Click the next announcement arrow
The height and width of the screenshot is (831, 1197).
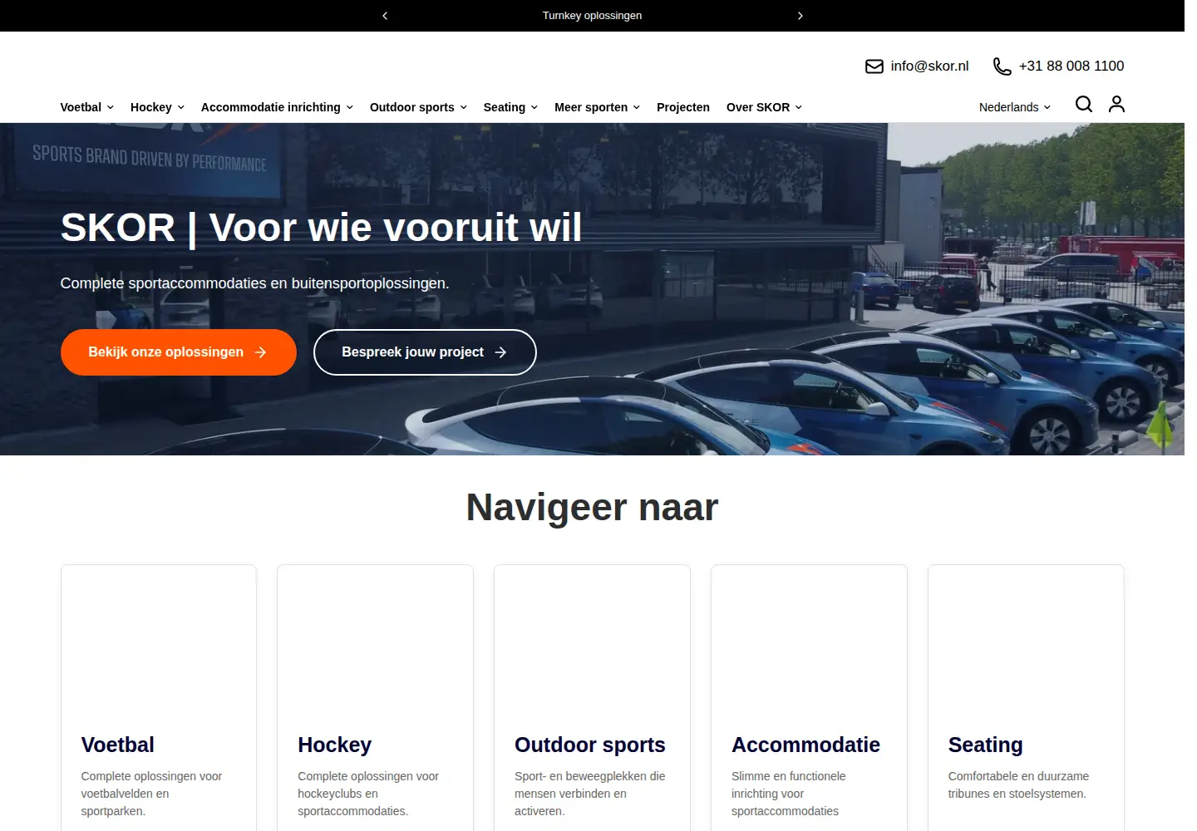click(x=800, y=16)
